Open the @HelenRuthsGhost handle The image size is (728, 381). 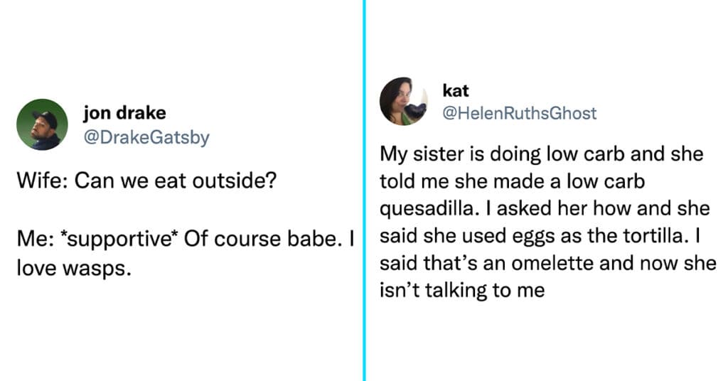(520, 113)
